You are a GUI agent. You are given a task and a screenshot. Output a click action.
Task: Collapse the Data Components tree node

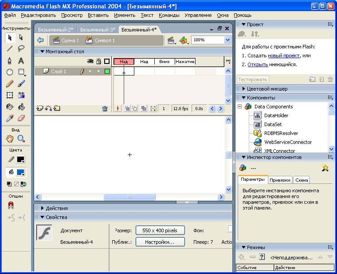[x=239, y=107]
